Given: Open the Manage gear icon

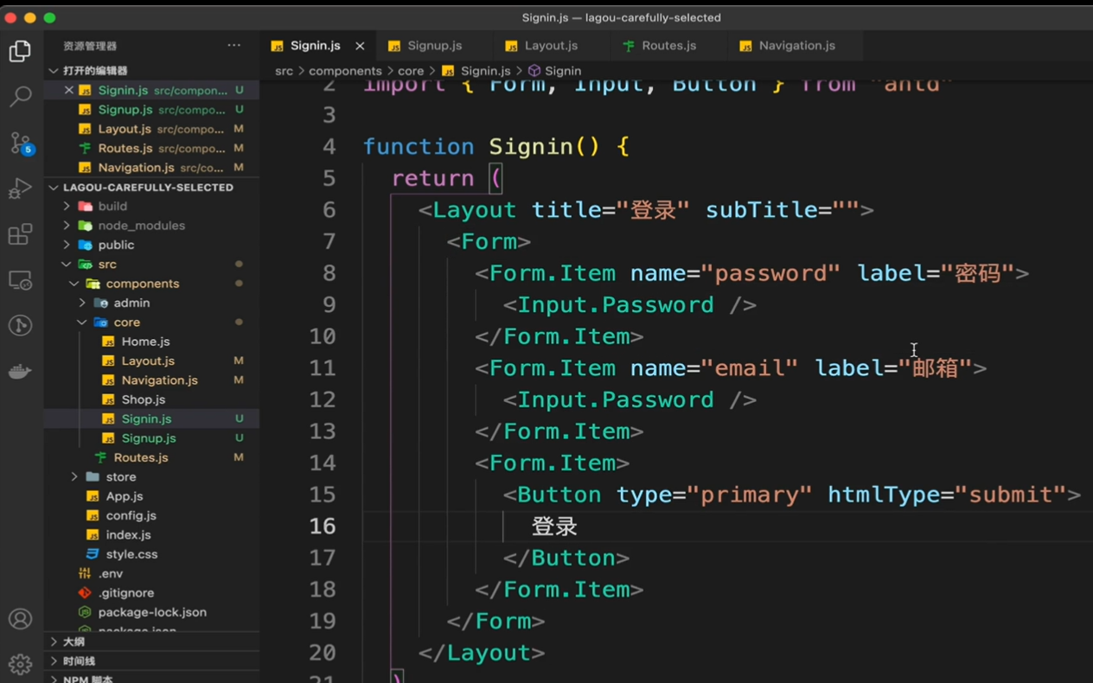Looking at the screenshot, I should 20,664.
